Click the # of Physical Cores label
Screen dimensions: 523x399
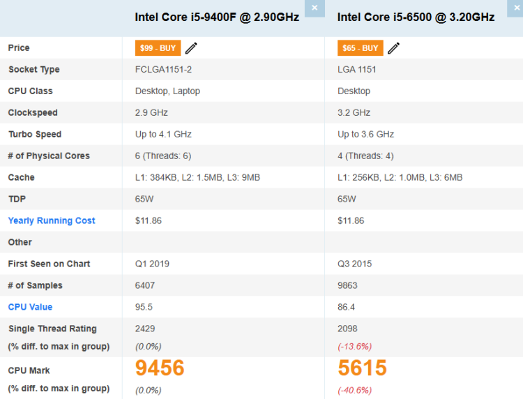[49, 156]
